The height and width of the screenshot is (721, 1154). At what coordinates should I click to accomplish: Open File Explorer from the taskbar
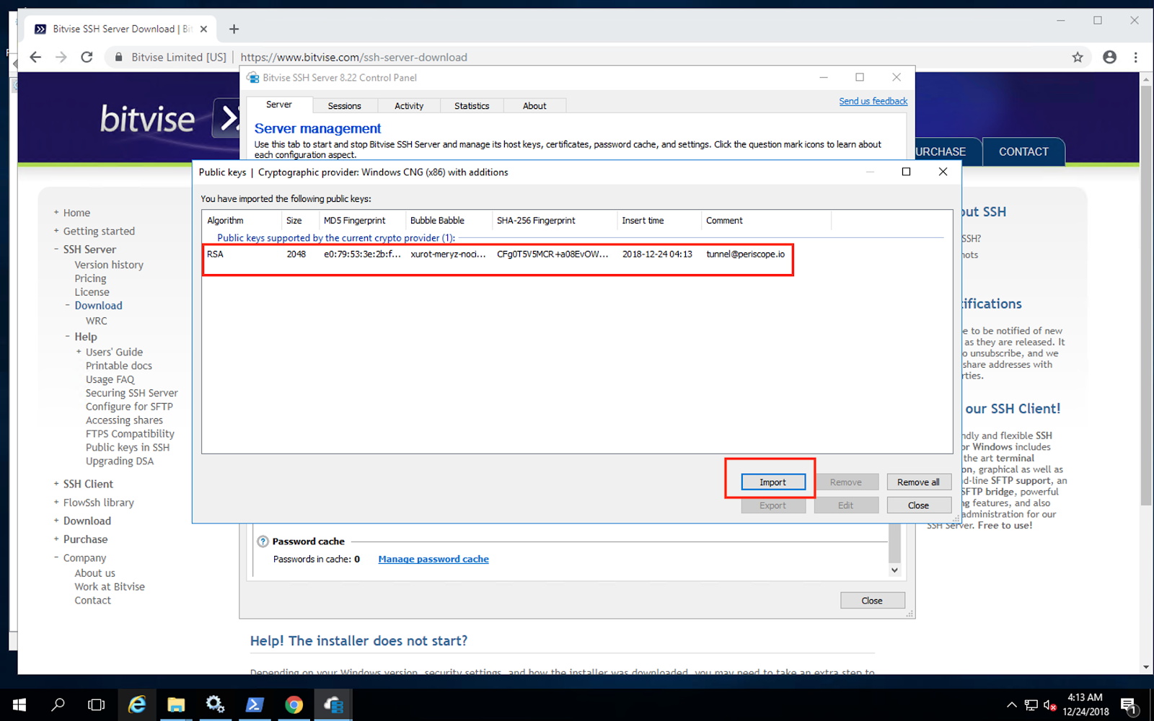point(176,704)
